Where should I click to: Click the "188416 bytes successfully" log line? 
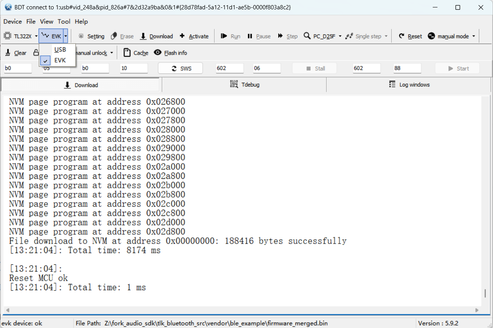tap(178, 241)
